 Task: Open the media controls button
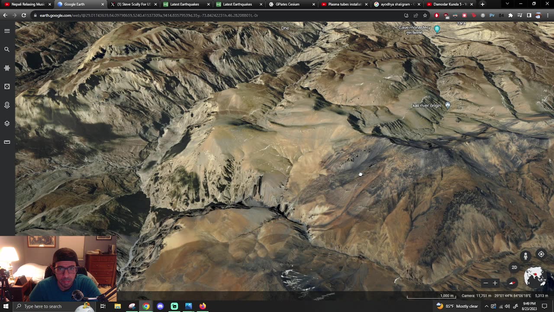[520, 16]
